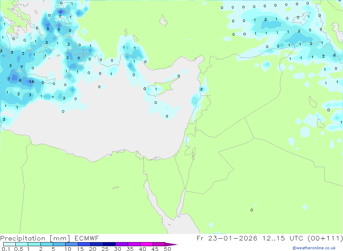Click the '20' legend scale label
This screenshot has height=251, width=343.
point(93,249)
